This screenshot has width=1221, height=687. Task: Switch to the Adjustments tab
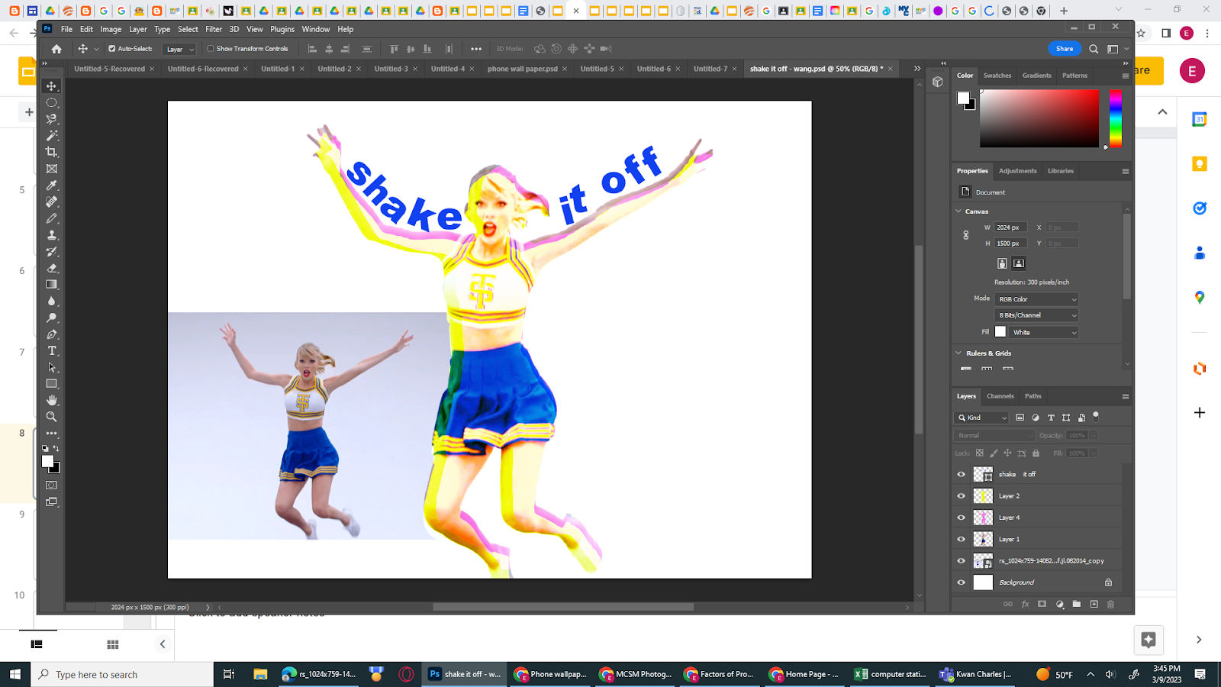click(1017, 171)
